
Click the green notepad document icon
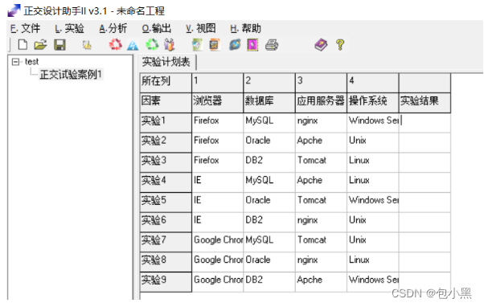point(198,45)
